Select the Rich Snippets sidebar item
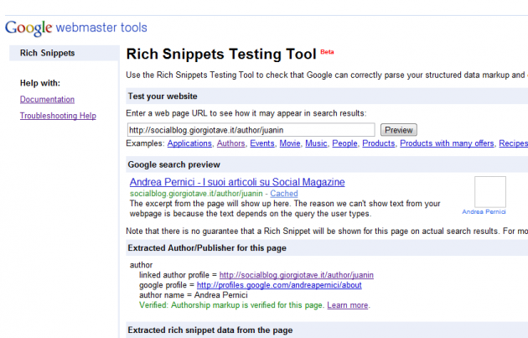528x338 pixels. 64,53
